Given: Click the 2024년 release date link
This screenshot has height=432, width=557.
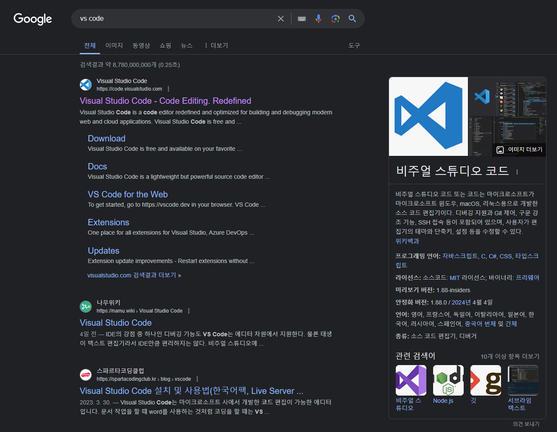Looking at the screenshot, I should [461, 302].
